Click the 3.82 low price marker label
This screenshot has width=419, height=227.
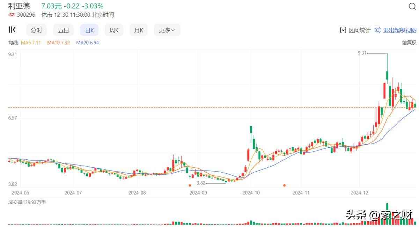click(x=201, y=183)
